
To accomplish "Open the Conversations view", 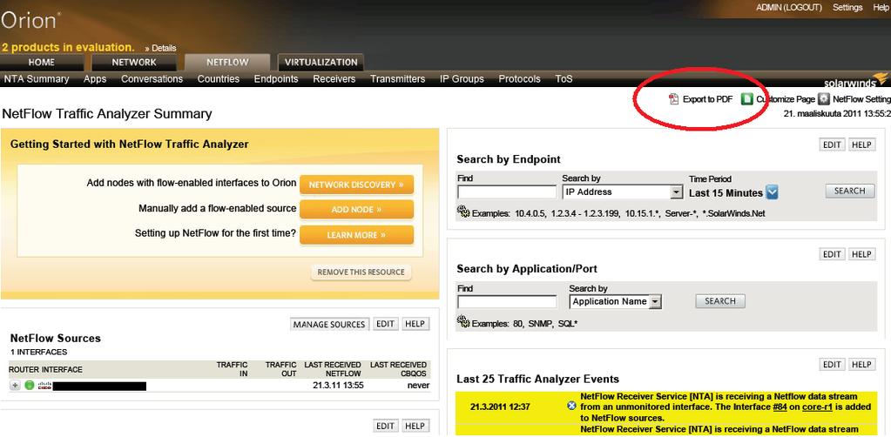I will [x=152, y=79].
